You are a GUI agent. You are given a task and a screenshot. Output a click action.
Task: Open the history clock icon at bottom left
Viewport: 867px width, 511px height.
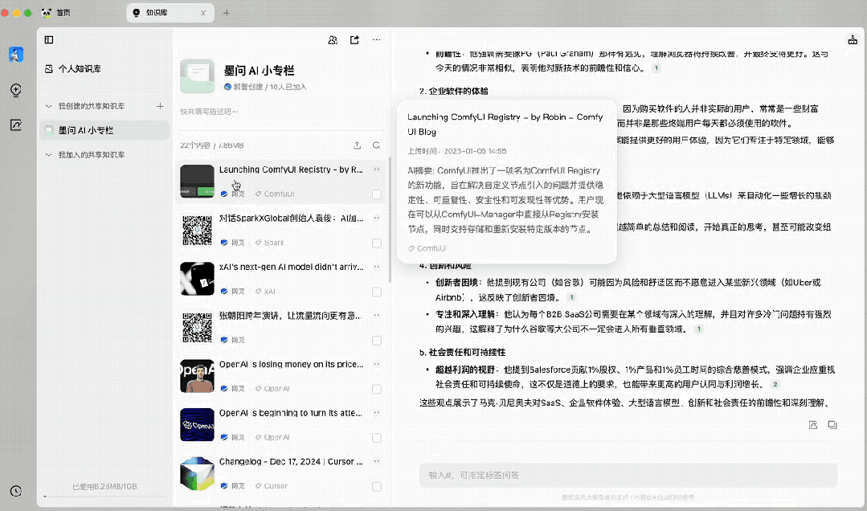[x=16, y=491]
